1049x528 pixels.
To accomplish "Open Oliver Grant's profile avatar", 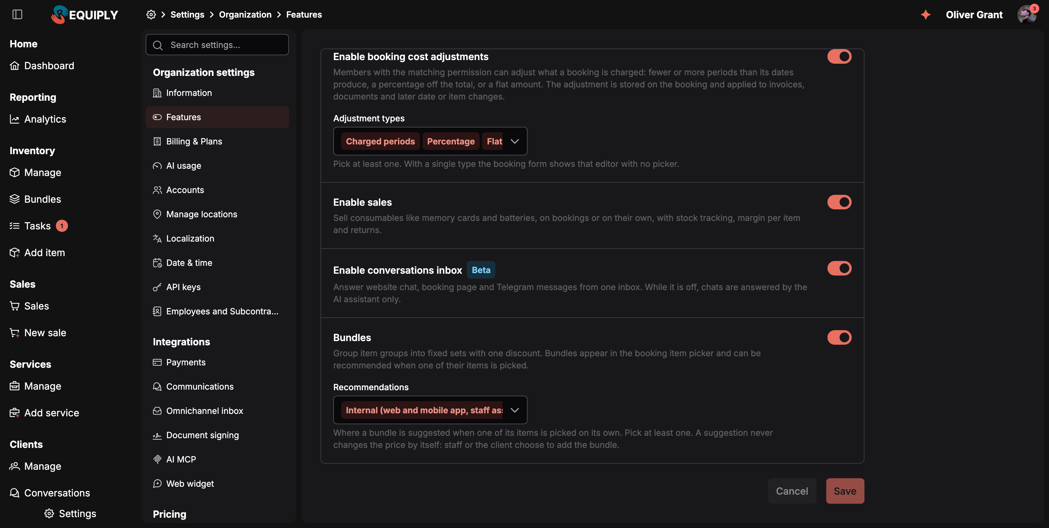I will tap(1027, 15).
